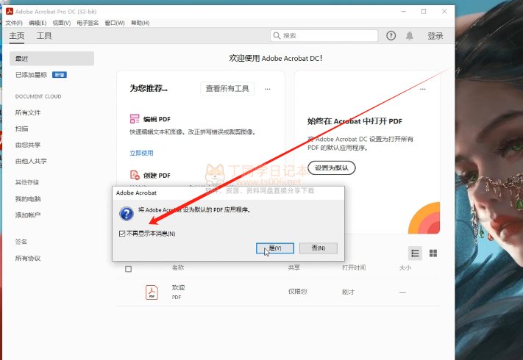The image size is (523, 360).
Task: Open 由他人共享 in the sidebar
Action: (31, 161)
